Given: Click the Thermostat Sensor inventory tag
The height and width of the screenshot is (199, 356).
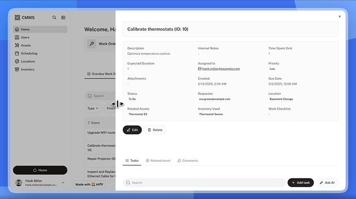Looking at the screenshot, I should 211,114.
